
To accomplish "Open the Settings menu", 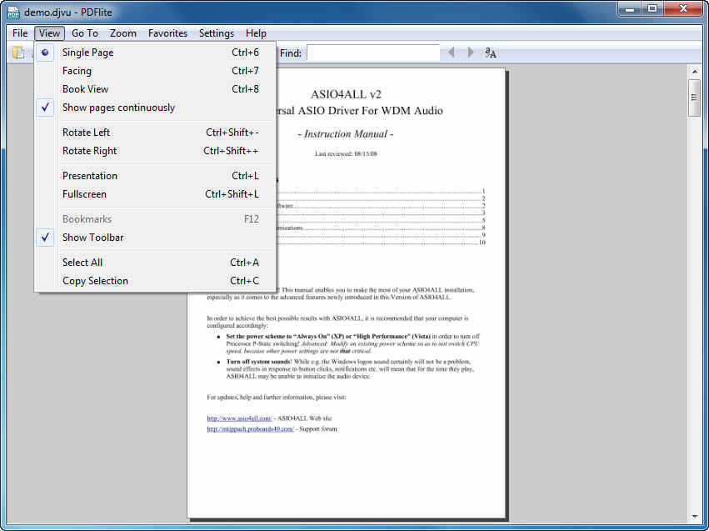I will (217, 33).
